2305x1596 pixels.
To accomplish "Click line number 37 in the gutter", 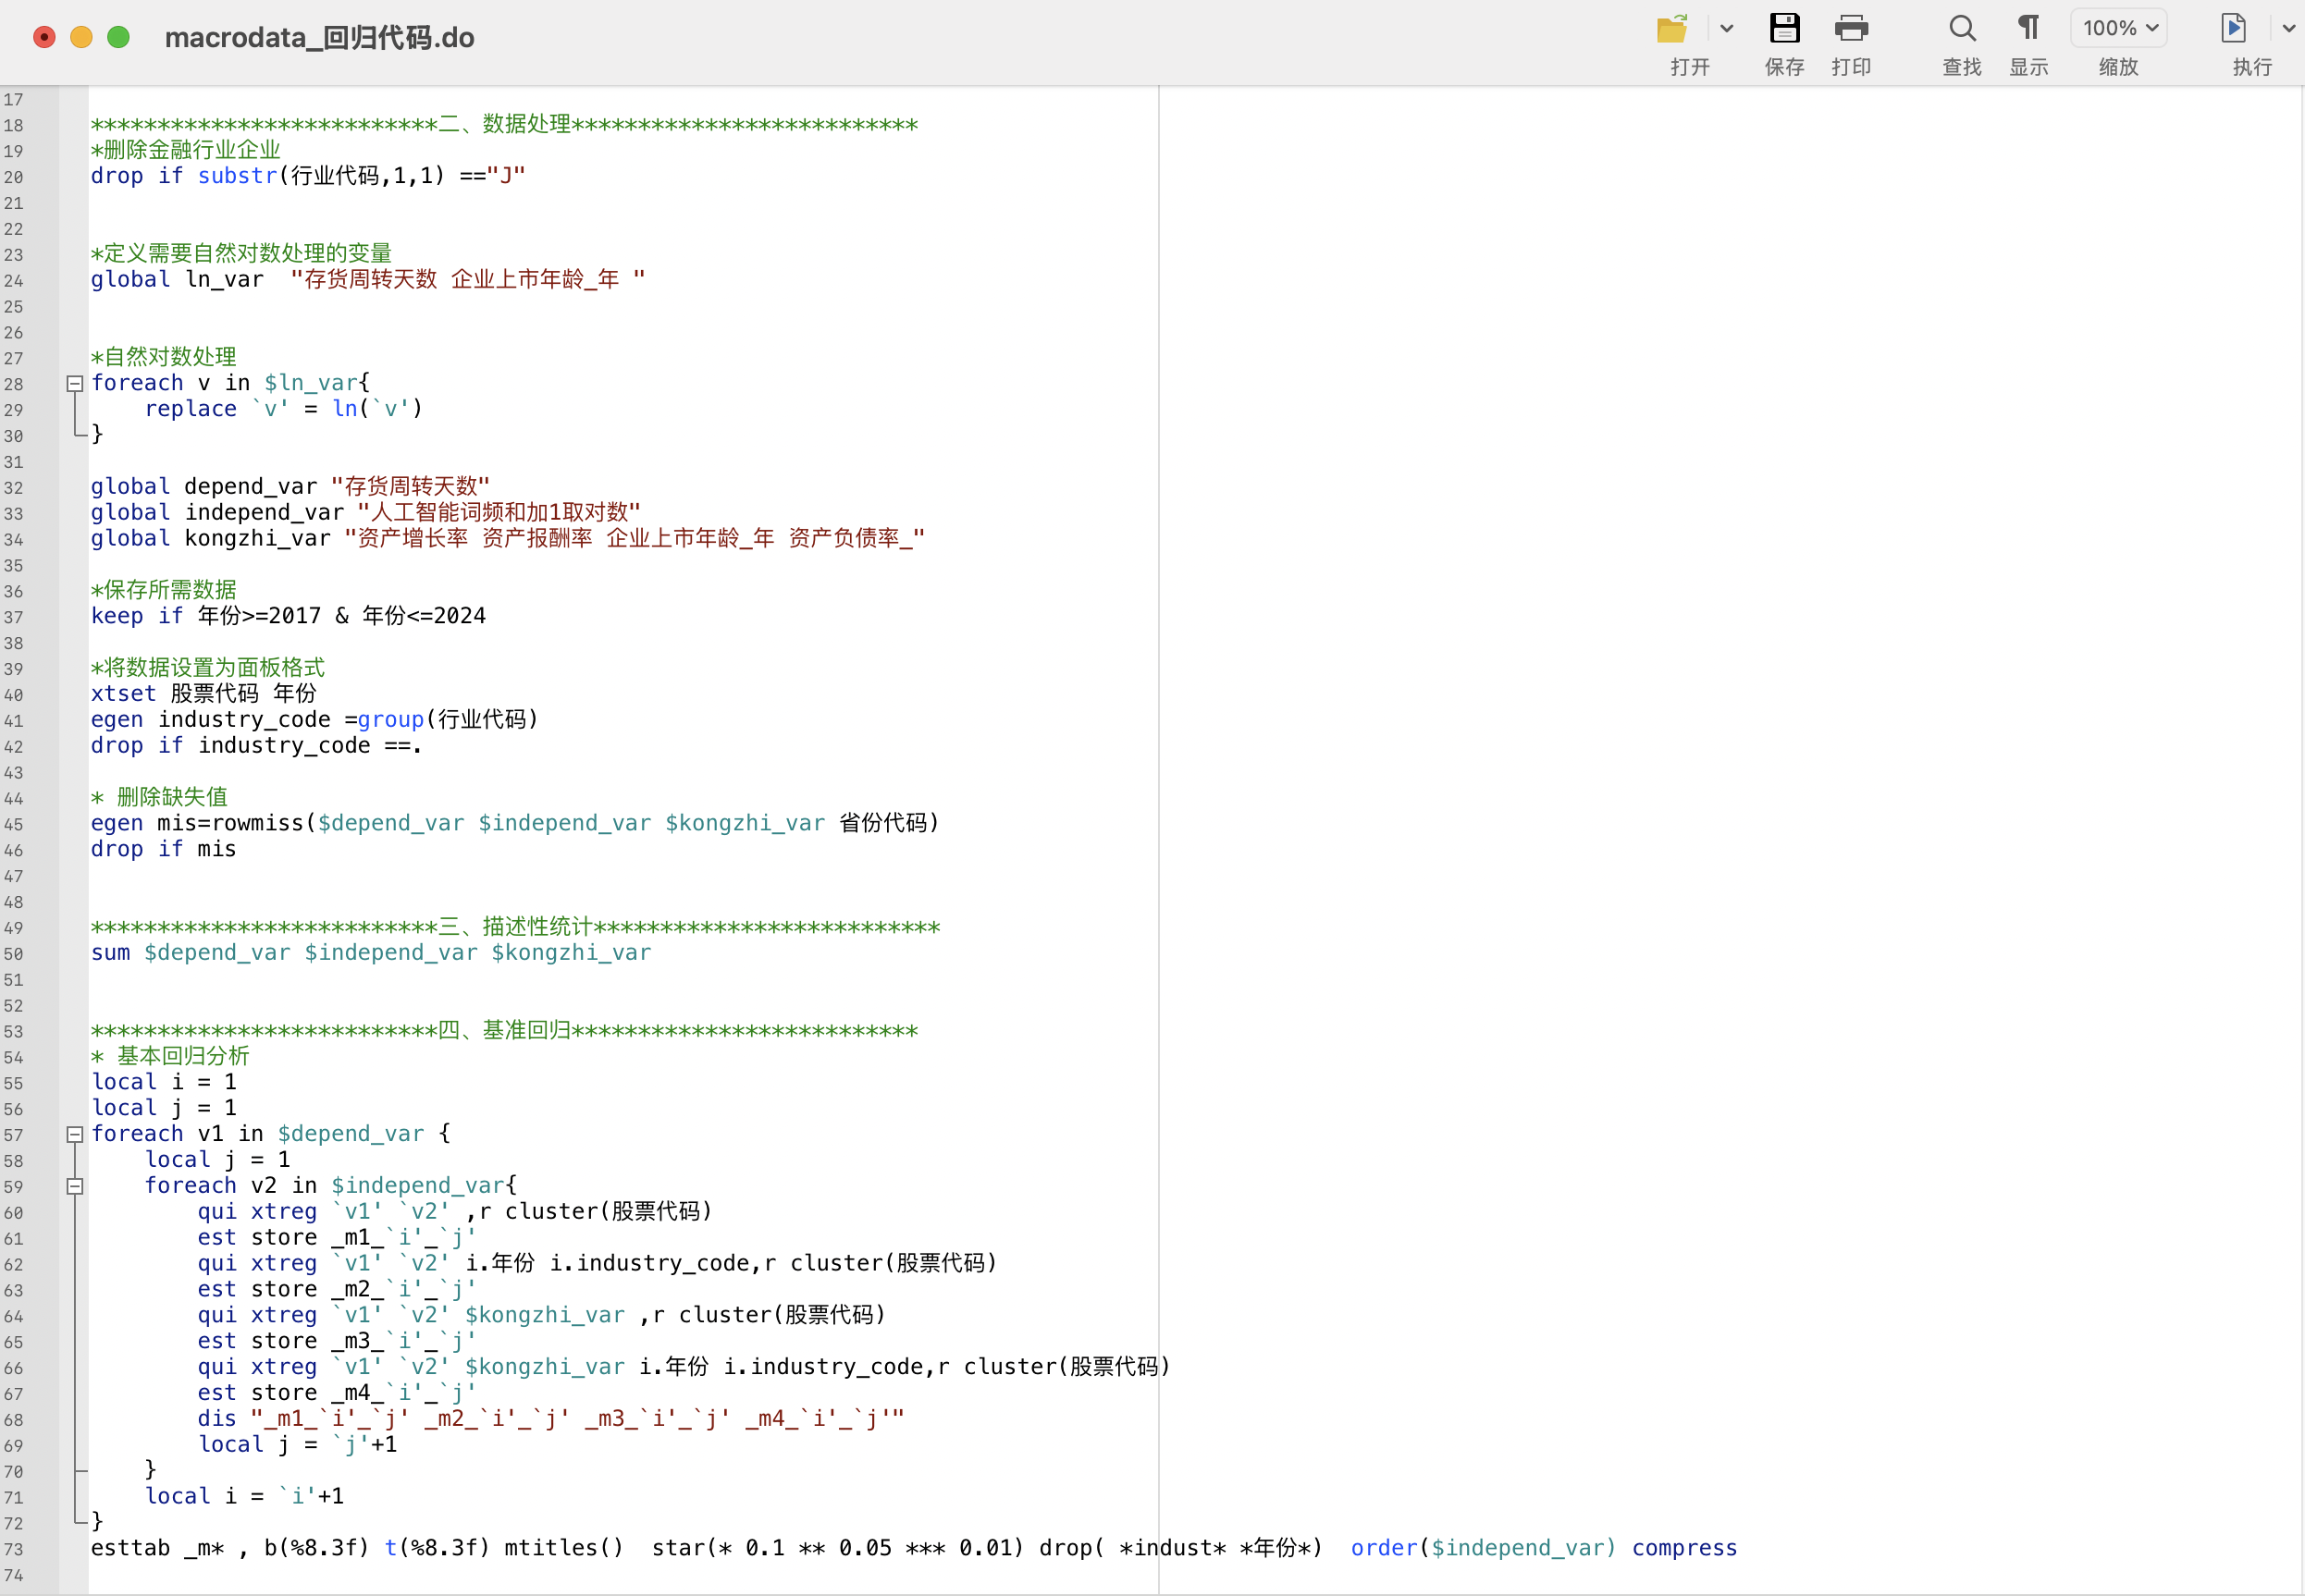I will [13, 617].
